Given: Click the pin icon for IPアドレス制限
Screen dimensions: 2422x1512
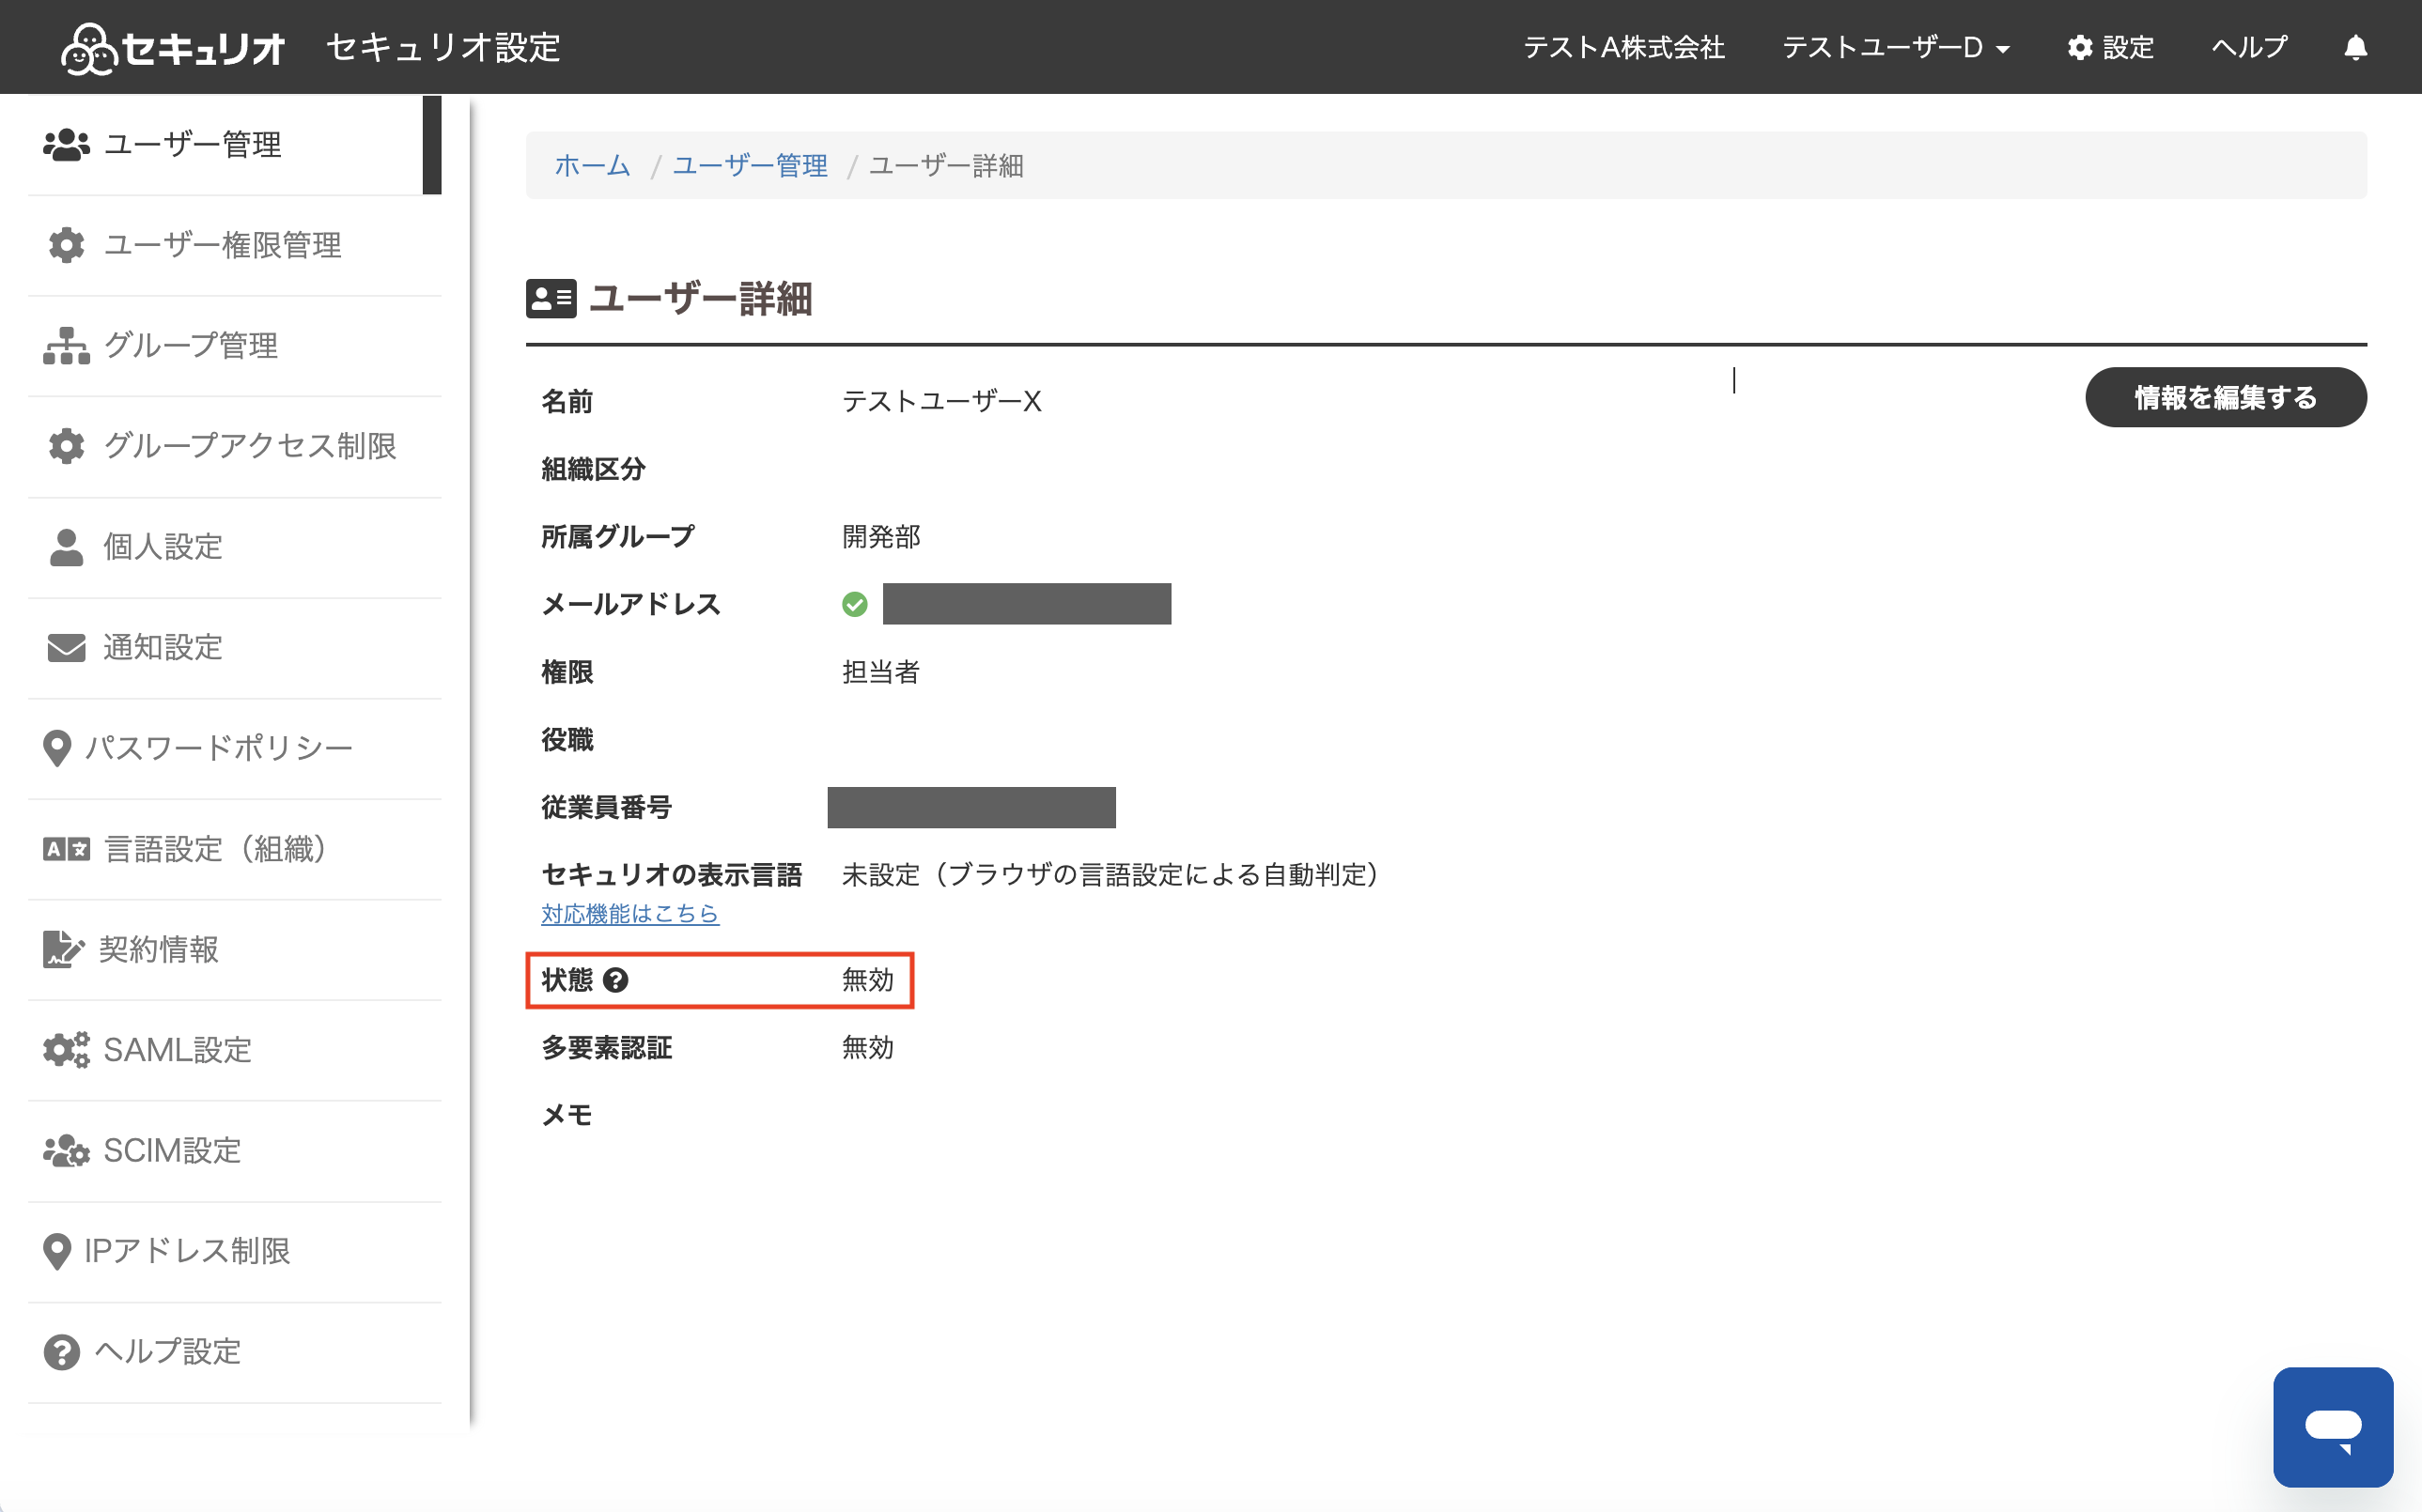Looking at the screenshot, I should coord(57,1251).
